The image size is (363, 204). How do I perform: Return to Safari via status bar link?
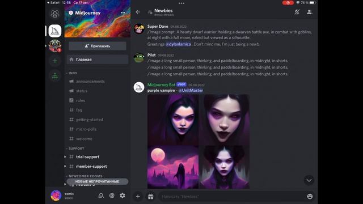tap(53, 3)
